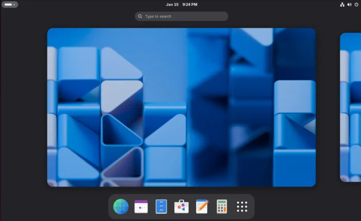Click the workspace indicator pill at top-left

(x=8, y=4)
